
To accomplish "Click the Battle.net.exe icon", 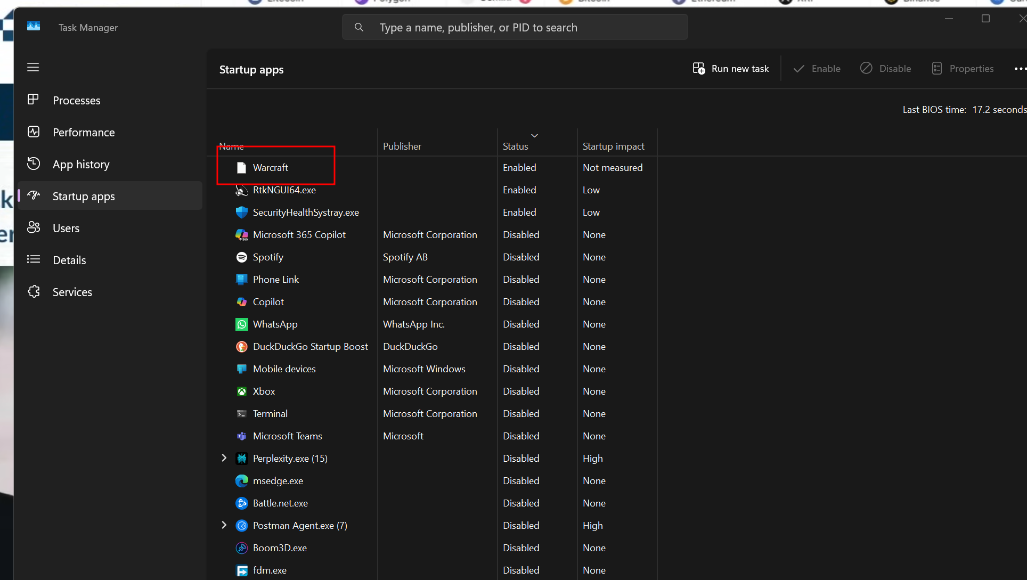I will [242, 503].
